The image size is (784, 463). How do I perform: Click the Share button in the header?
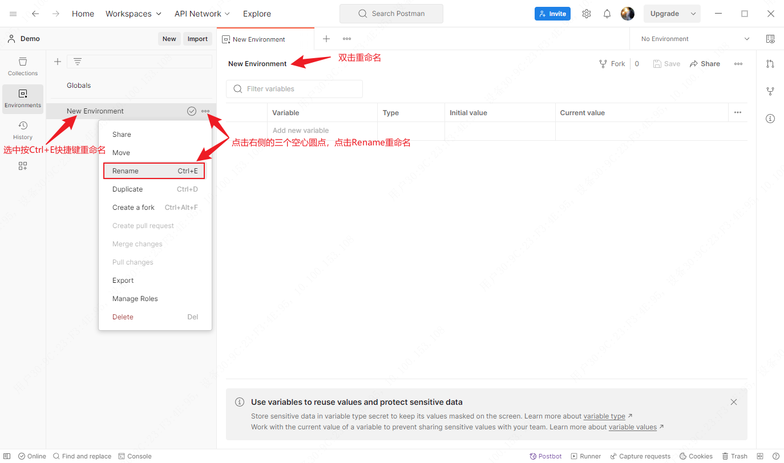tap(705, 64)
